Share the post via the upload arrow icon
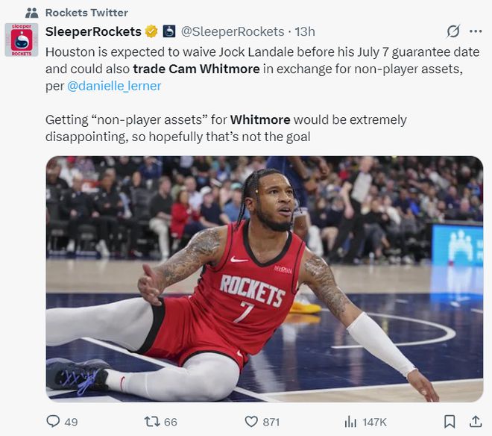This screenshot has width=492, height=436. [x=476, y=422]
